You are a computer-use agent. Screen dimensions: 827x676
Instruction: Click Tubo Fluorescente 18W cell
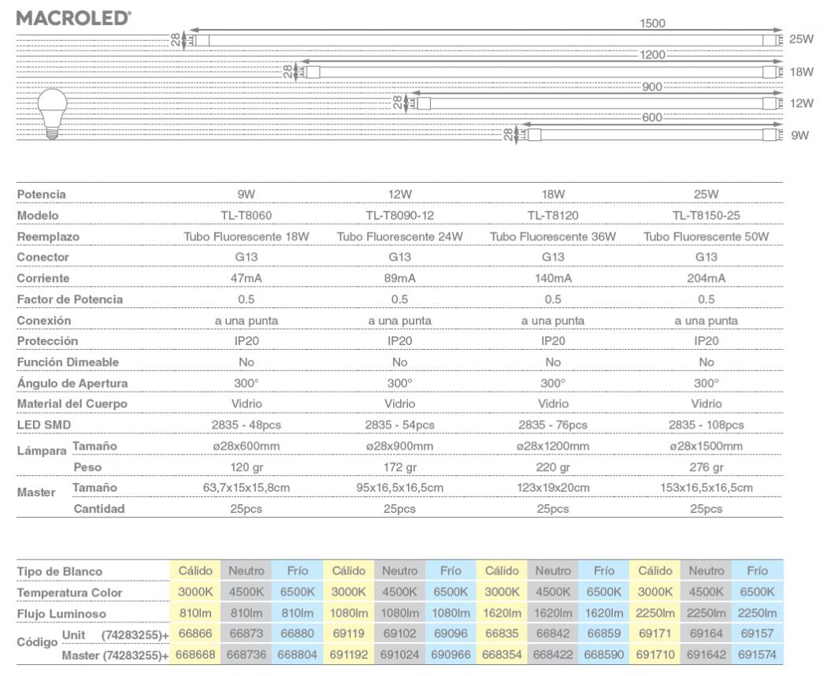[x=247, y=236]
